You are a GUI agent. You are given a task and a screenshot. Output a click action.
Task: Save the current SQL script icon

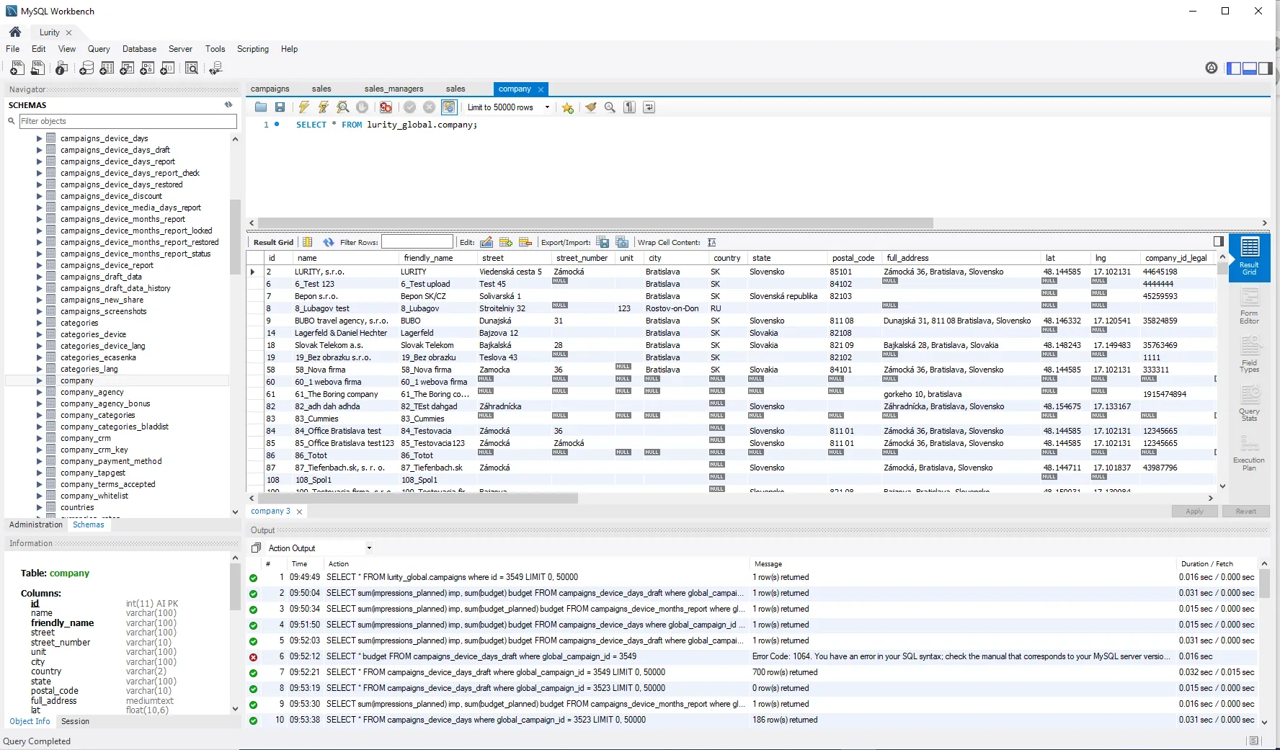pos(280,107)
